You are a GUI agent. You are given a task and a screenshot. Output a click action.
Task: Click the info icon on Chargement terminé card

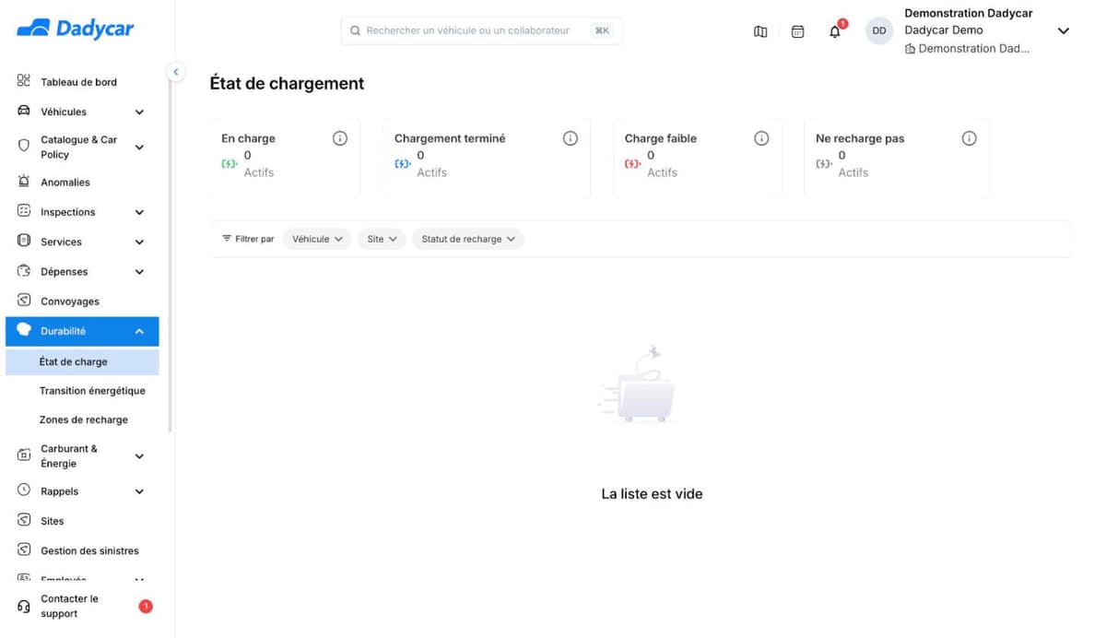(x=571, y=138)
